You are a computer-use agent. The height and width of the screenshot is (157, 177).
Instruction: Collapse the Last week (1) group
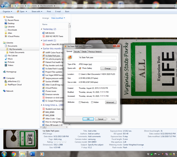[42, 41]
